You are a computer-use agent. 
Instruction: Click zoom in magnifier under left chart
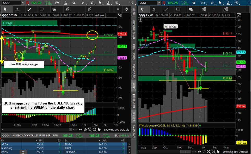(x=90, y=130)
